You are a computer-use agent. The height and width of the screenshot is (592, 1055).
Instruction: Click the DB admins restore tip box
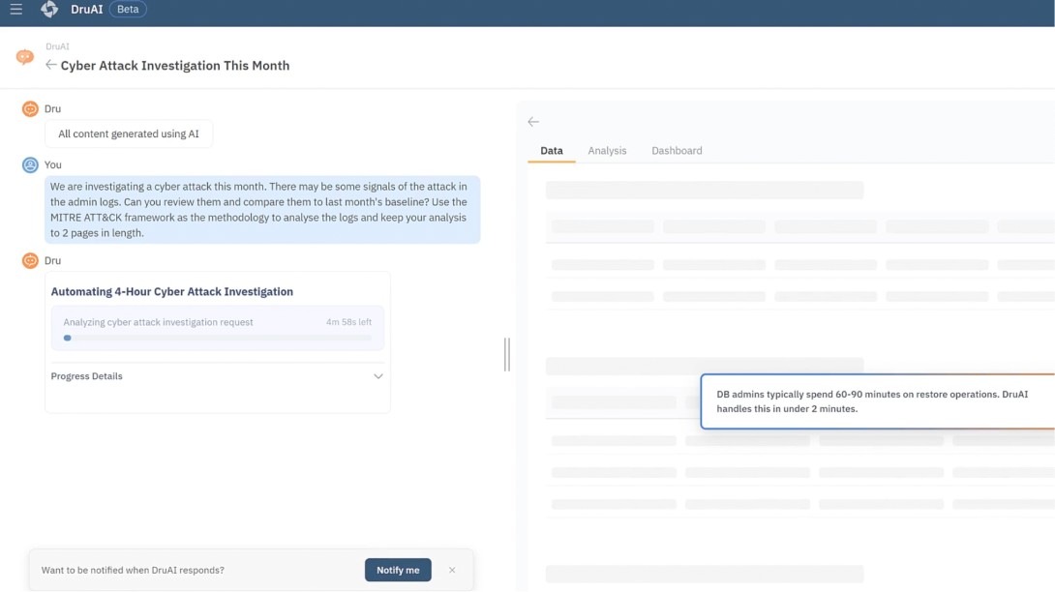point(877,401)
